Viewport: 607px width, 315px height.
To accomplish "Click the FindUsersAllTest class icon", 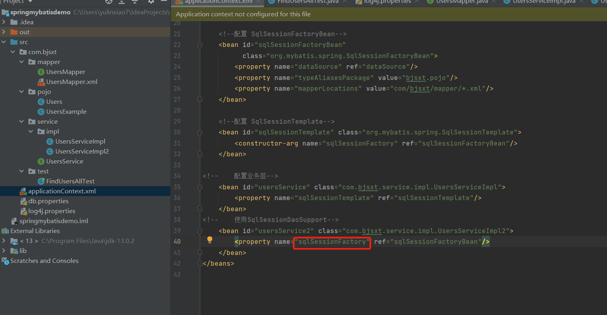I will pos(41,181).
